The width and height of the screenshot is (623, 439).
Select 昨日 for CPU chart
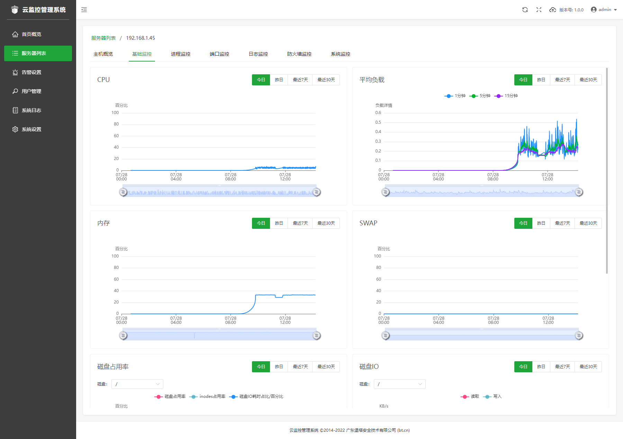click(279, 80)
